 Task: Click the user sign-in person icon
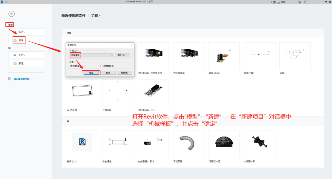pyautogui.click(x=279, y=2)
